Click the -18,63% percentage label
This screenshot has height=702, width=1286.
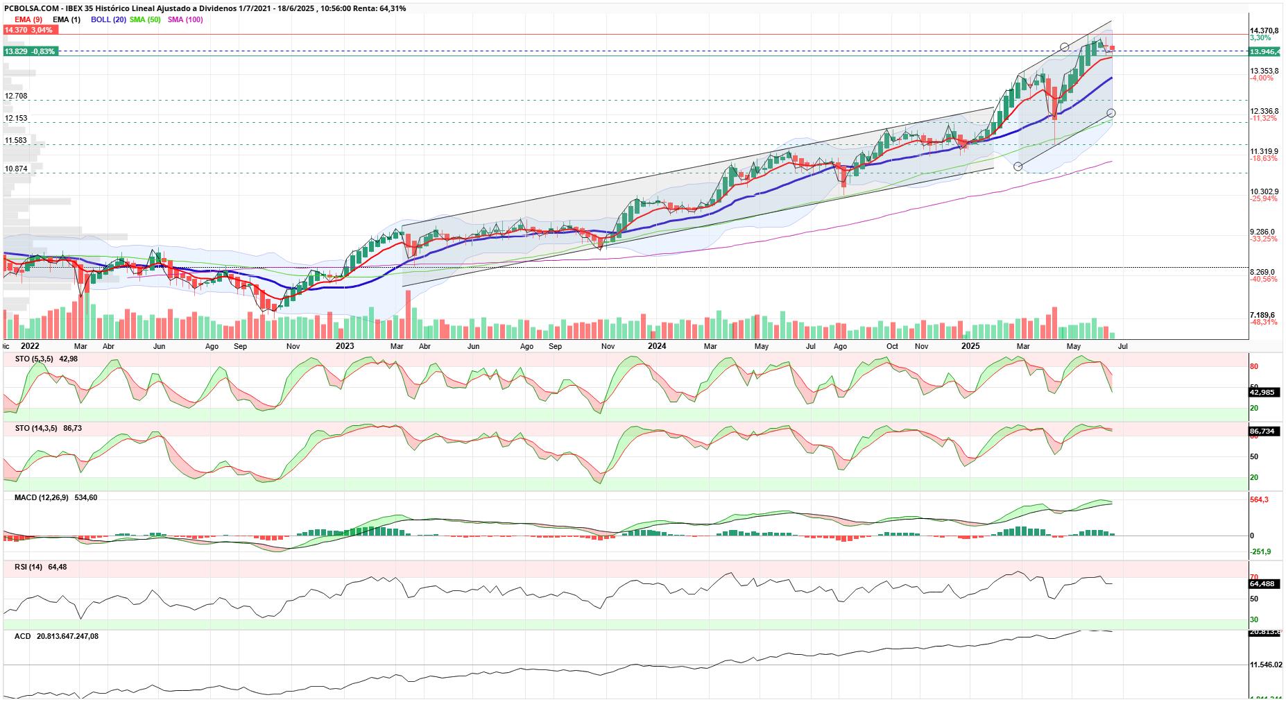1263,158
